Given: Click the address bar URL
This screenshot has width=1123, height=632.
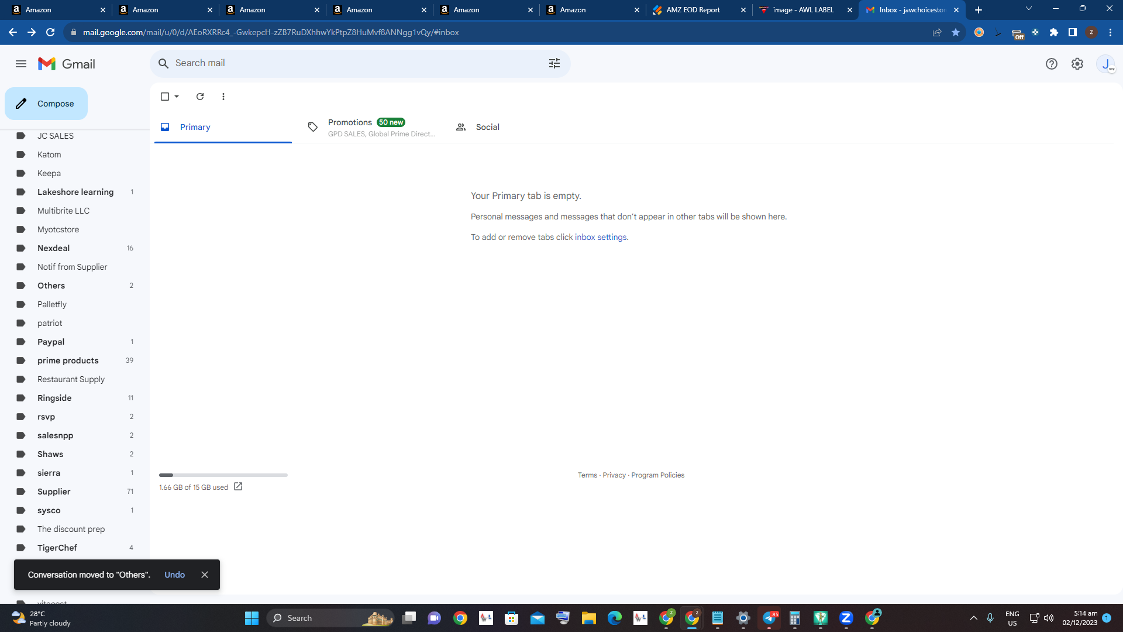Looking at the screenshot, I should (271, 32).
